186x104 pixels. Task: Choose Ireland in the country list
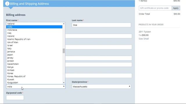click(x=34, y=36)
